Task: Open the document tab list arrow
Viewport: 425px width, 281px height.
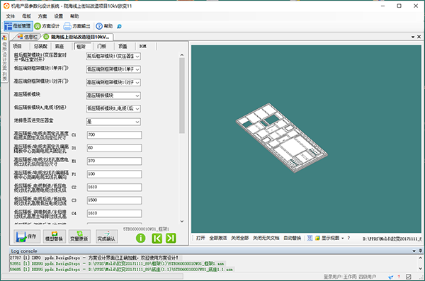Action: [x=413, y=37]
